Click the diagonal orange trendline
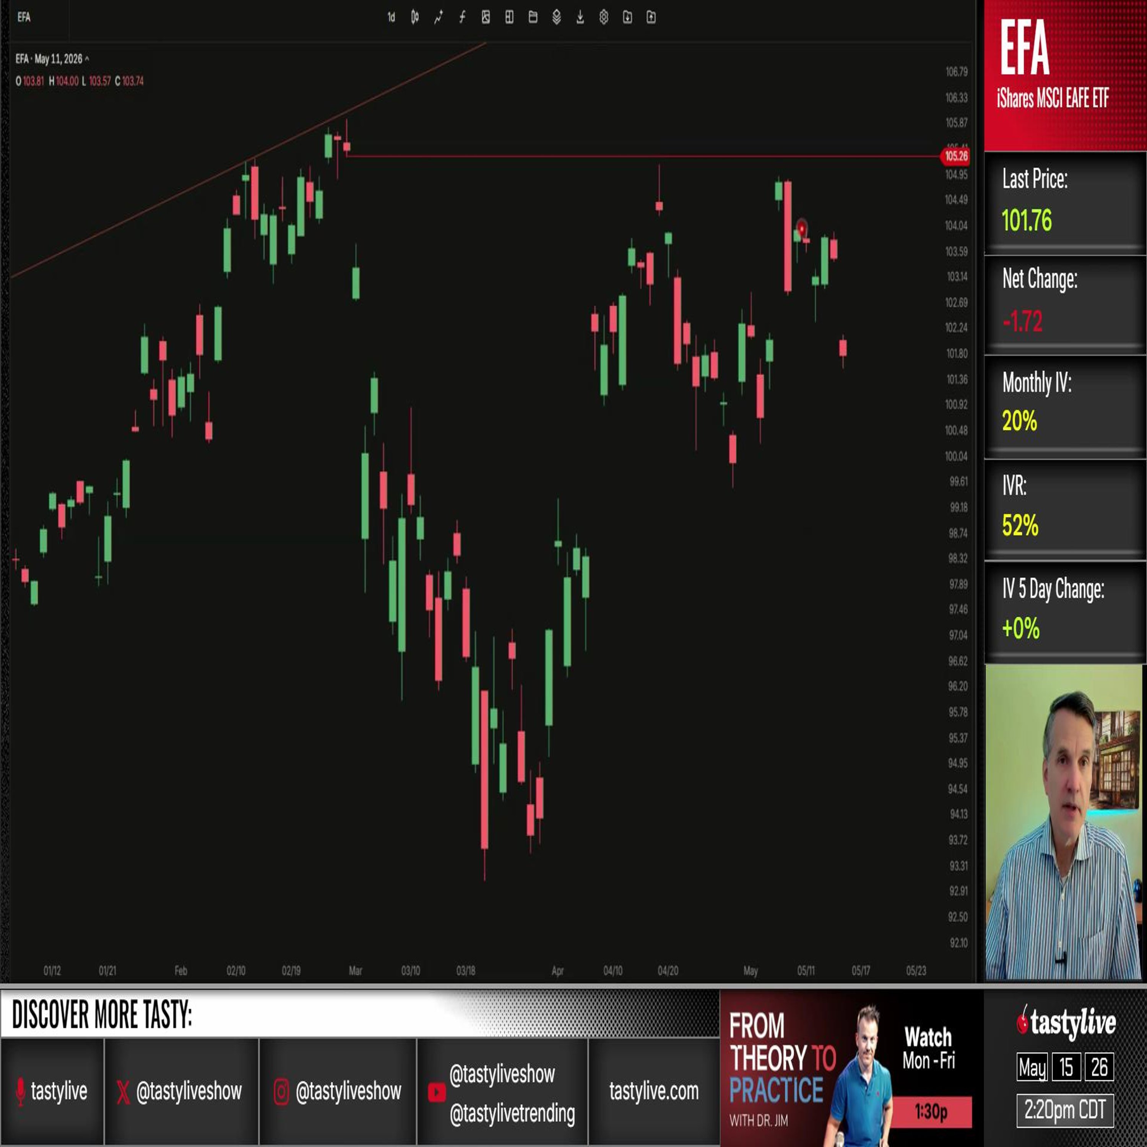Screen dimensions: 1147x1147 249,159
